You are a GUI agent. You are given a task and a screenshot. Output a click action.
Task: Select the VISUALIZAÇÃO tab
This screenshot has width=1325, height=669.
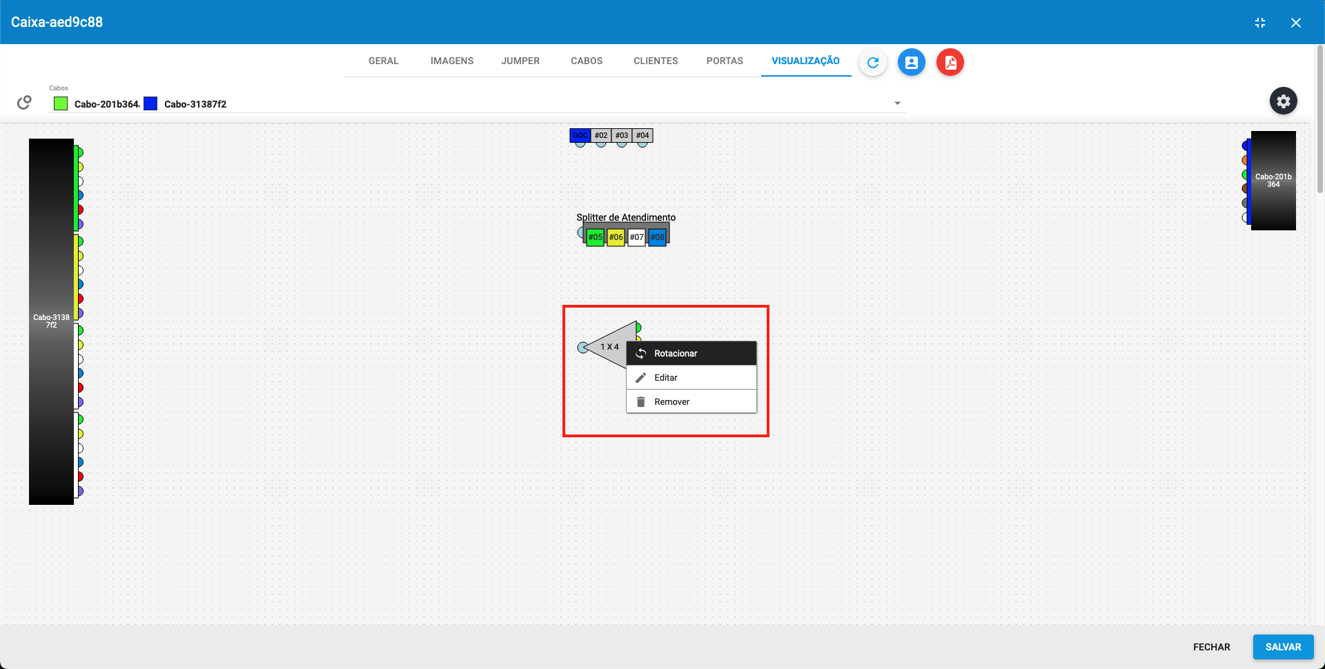coord(806,61)
